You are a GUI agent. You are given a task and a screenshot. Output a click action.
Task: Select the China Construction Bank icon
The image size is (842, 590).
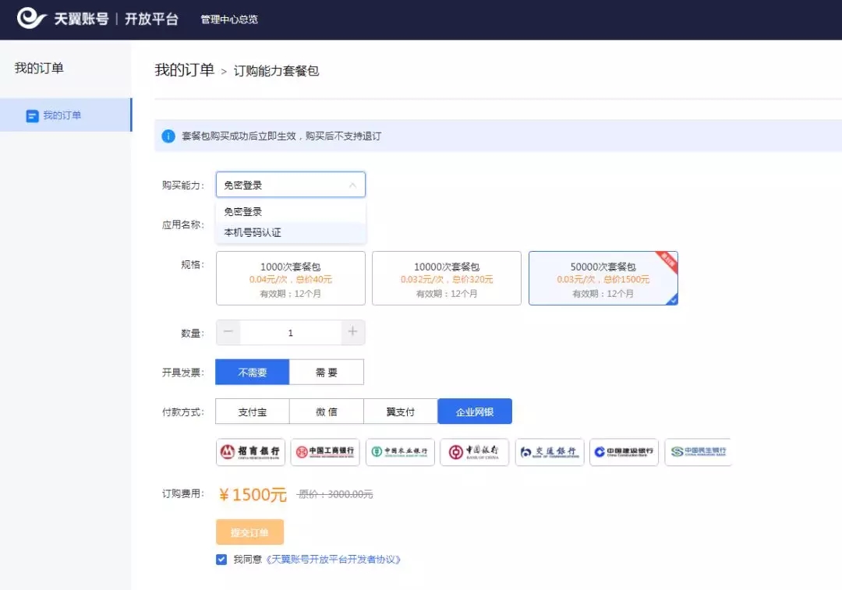coord(624,452)
